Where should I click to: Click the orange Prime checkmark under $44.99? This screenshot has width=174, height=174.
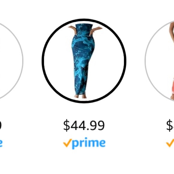67,143
